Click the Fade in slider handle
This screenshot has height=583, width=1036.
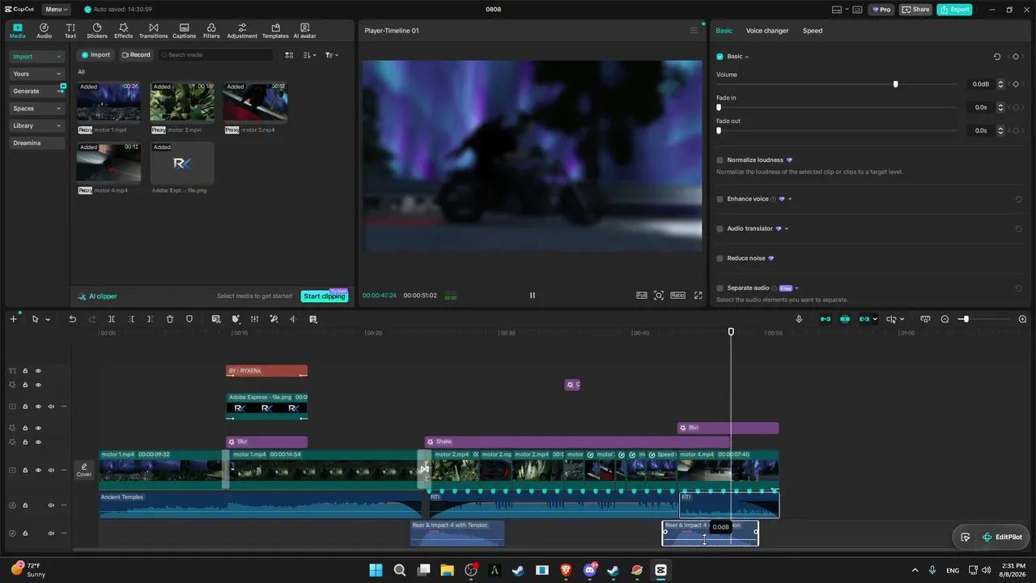[719, 107]
